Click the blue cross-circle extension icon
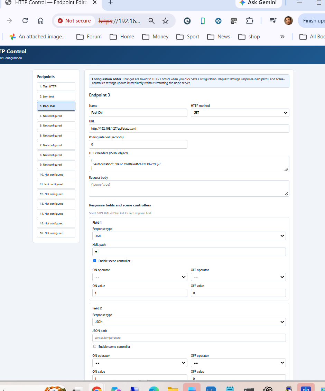Screen dimensions: 325x391 pos(218,21)
